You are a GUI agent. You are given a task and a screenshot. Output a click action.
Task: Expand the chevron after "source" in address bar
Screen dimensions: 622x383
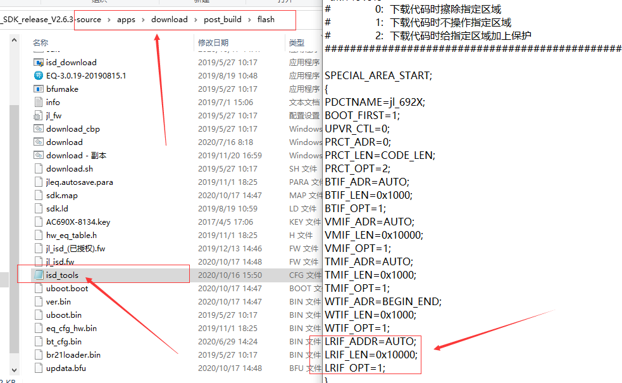click(109, 20)
